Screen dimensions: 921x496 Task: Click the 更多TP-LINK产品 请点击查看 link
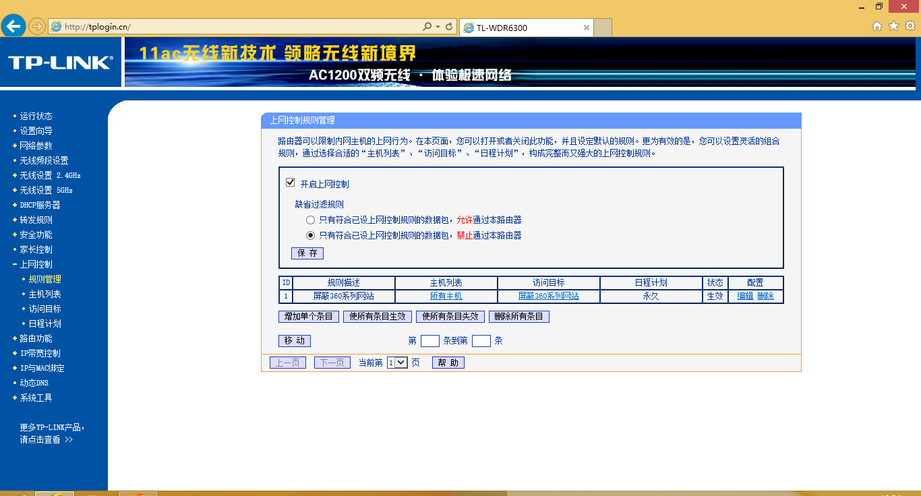53,433
